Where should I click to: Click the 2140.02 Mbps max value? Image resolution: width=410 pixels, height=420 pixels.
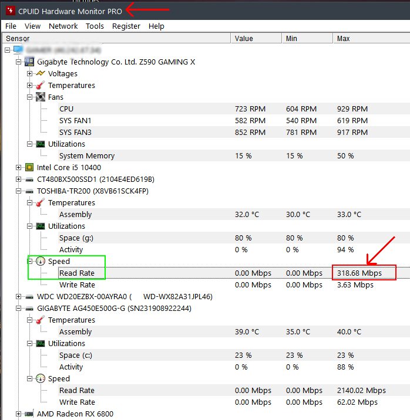tap(361, 390)
